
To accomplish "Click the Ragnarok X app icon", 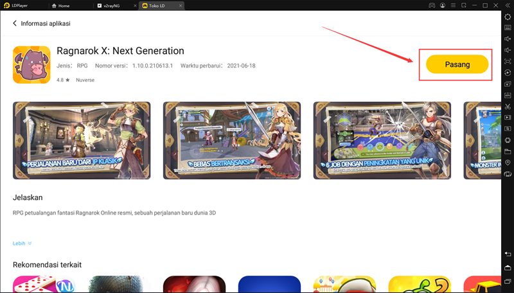I will point(31,64).
